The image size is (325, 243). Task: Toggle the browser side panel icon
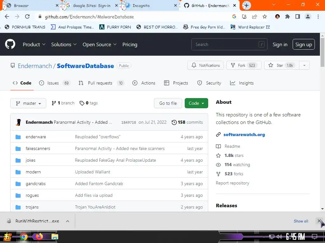coord(298,16)
